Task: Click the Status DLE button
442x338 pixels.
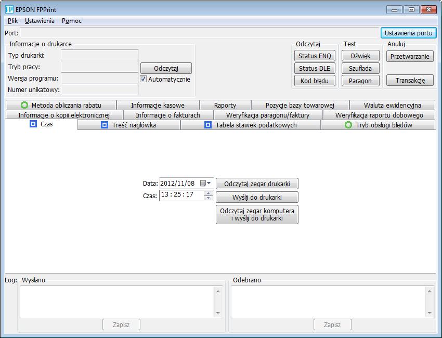Action: point(315,68)
